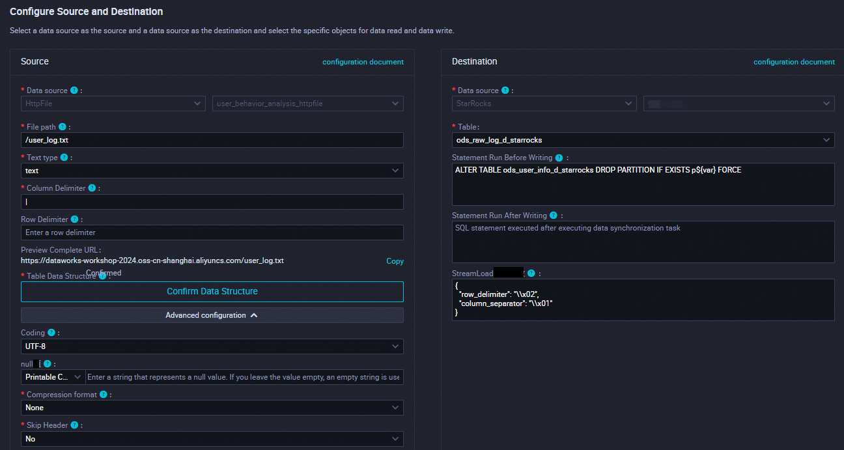
Task: Click help icon beside Column Delimiter label
Action: click(92, 188)
